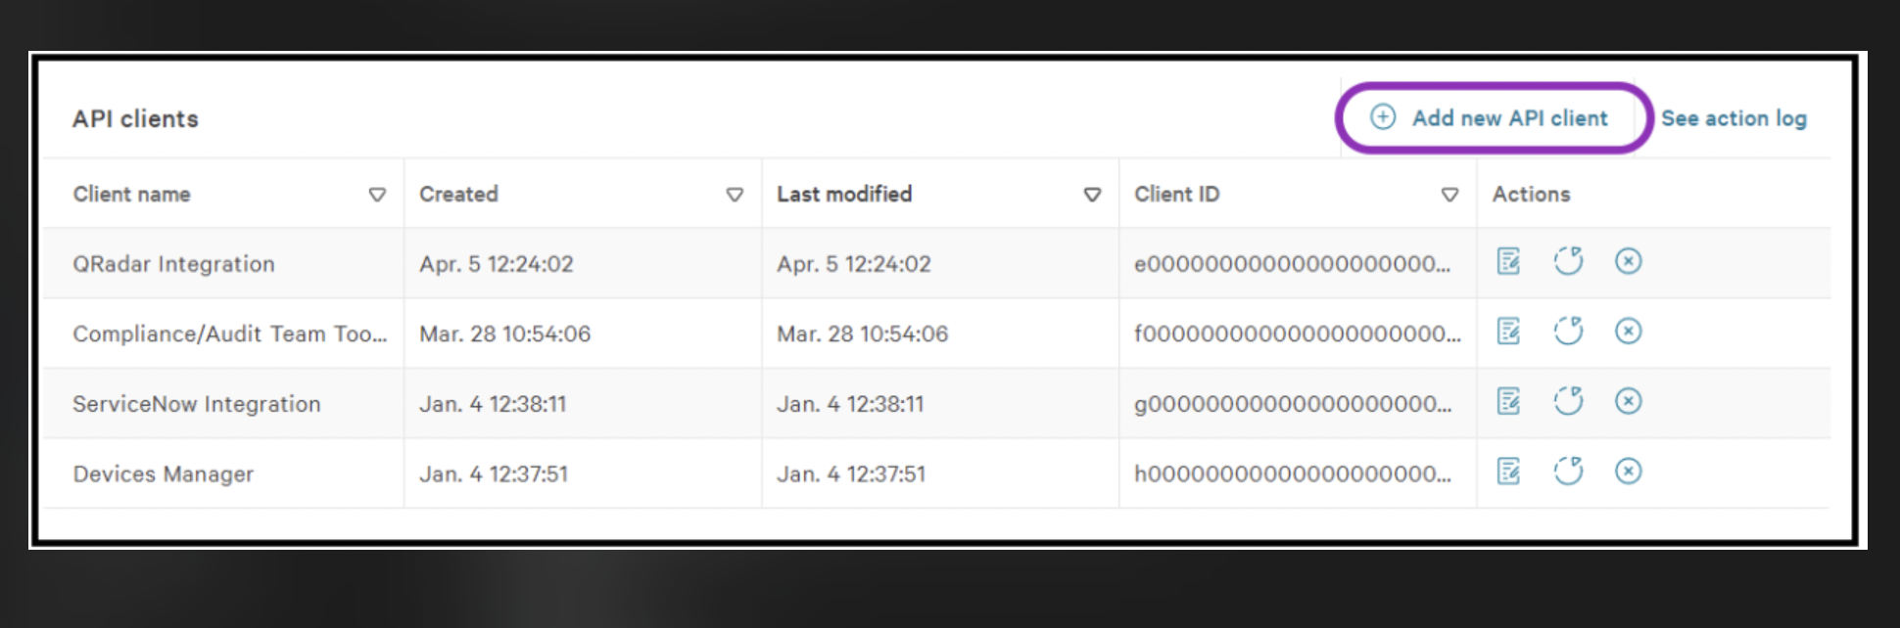Regenerate secret for Devices Manager client

1568,471
